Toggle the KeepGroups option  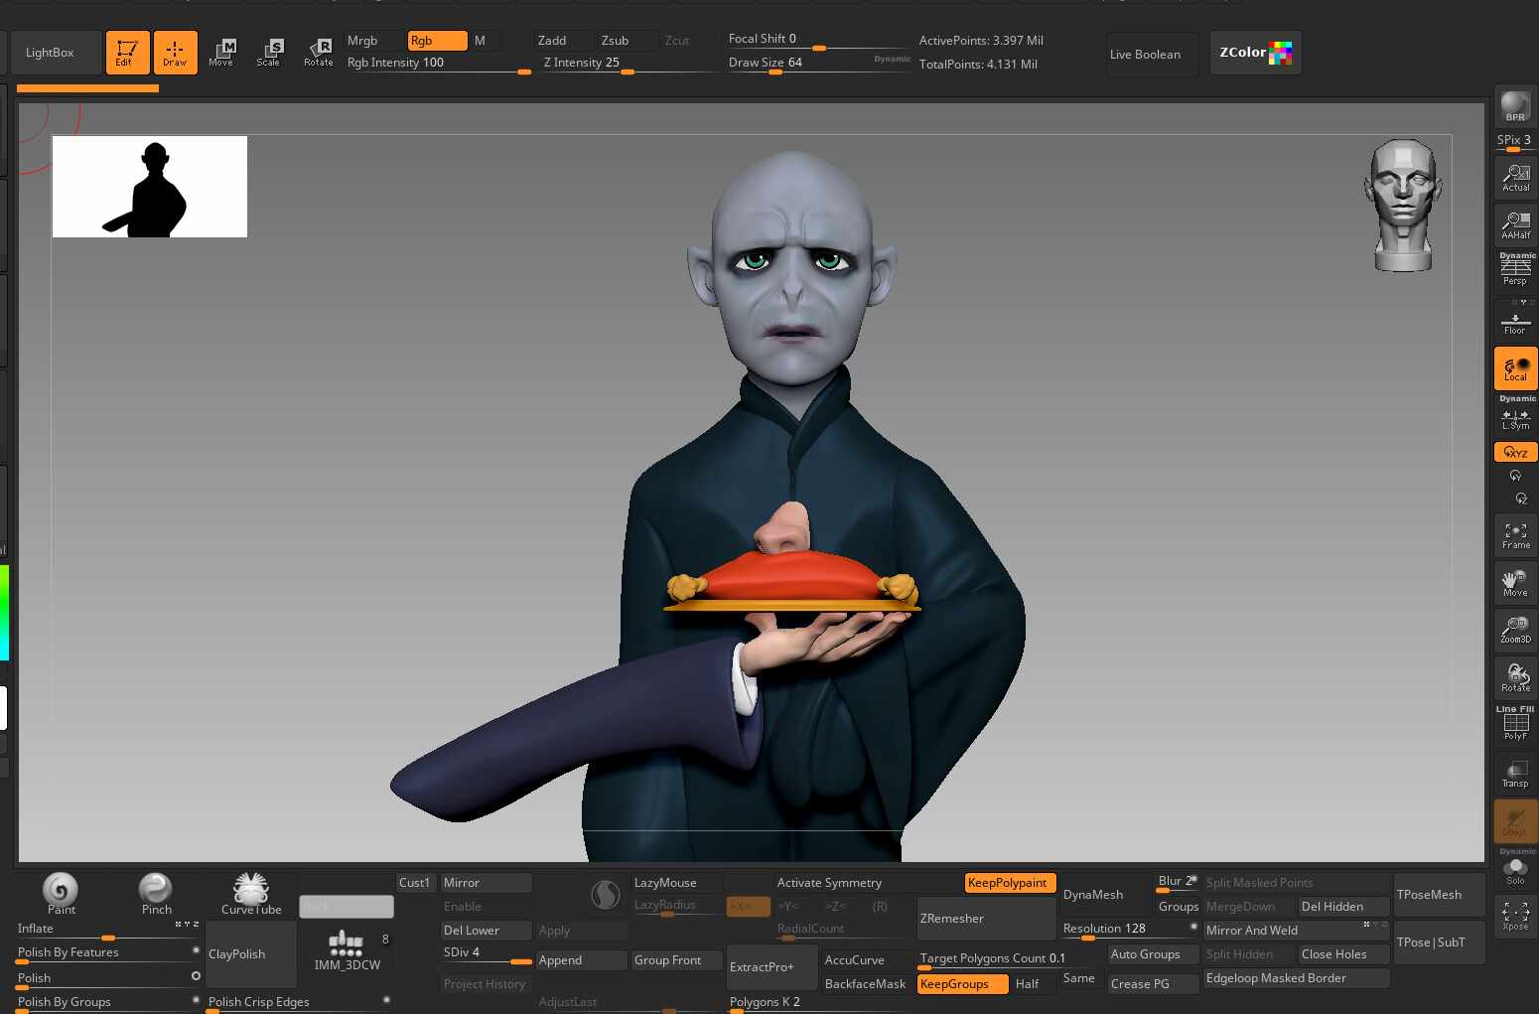click(x=962, y=984)
